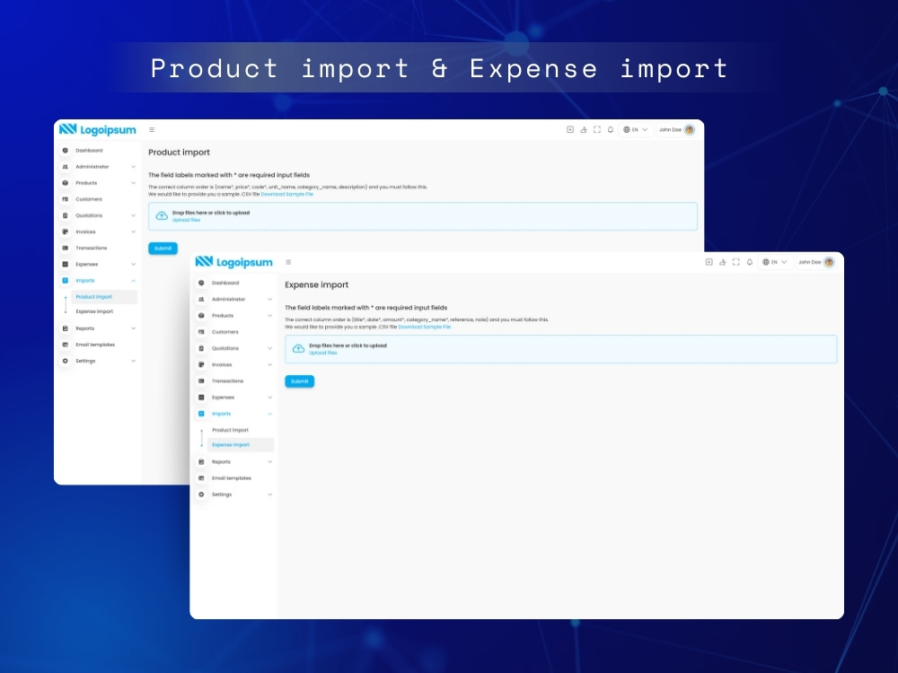Screen dimensions: 898x673
Task: Open Email templates in Product window sidebar
Action: (x=95, y=345)
